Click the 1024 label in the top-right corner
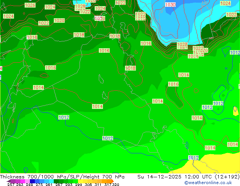The image size is (240, 186). click(x=225, y=3)
